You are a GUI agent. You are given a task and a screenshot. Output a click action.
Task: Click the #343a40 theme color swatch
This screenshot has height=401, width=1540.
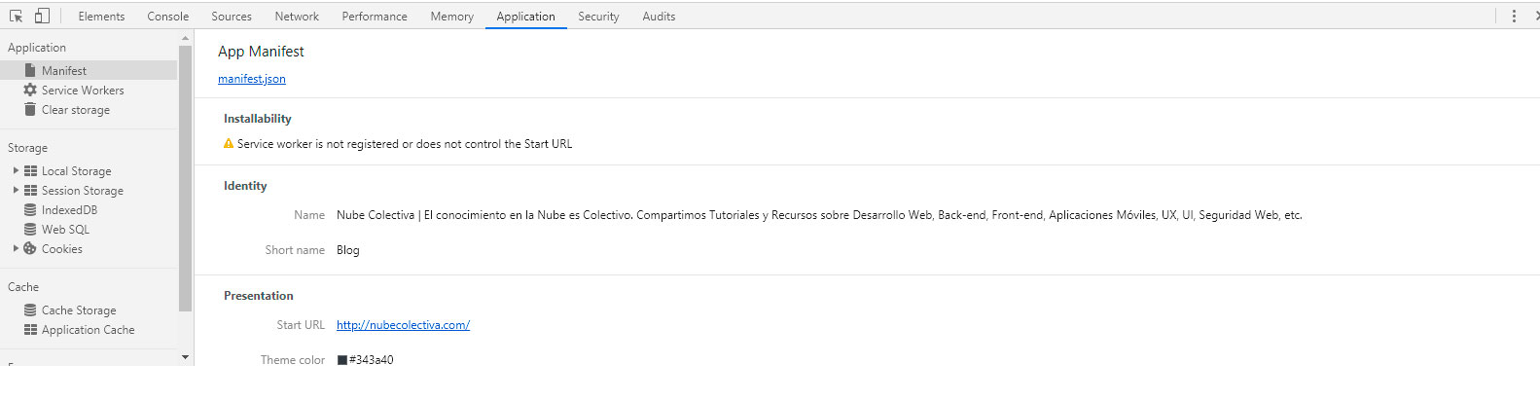coord(342,360)
